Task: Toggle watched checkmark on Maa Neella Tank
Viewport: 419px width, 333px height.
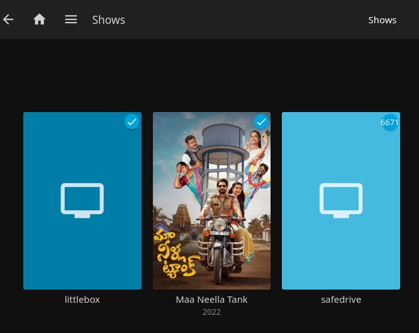Action: pos(261,121)
